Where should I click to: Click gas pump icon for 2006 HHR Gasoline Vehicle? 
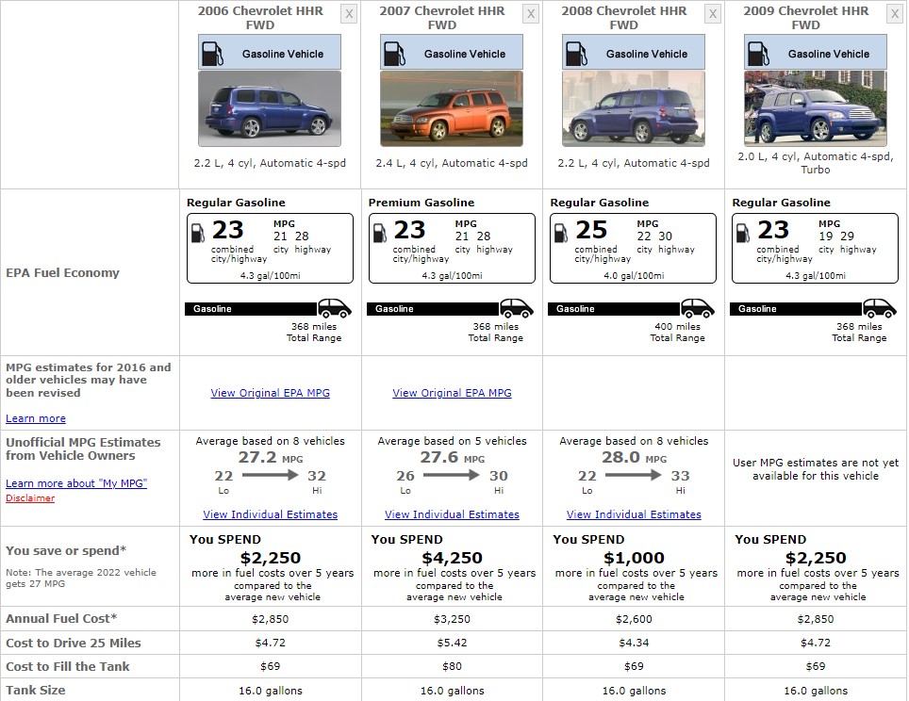(x=212, y=54)
